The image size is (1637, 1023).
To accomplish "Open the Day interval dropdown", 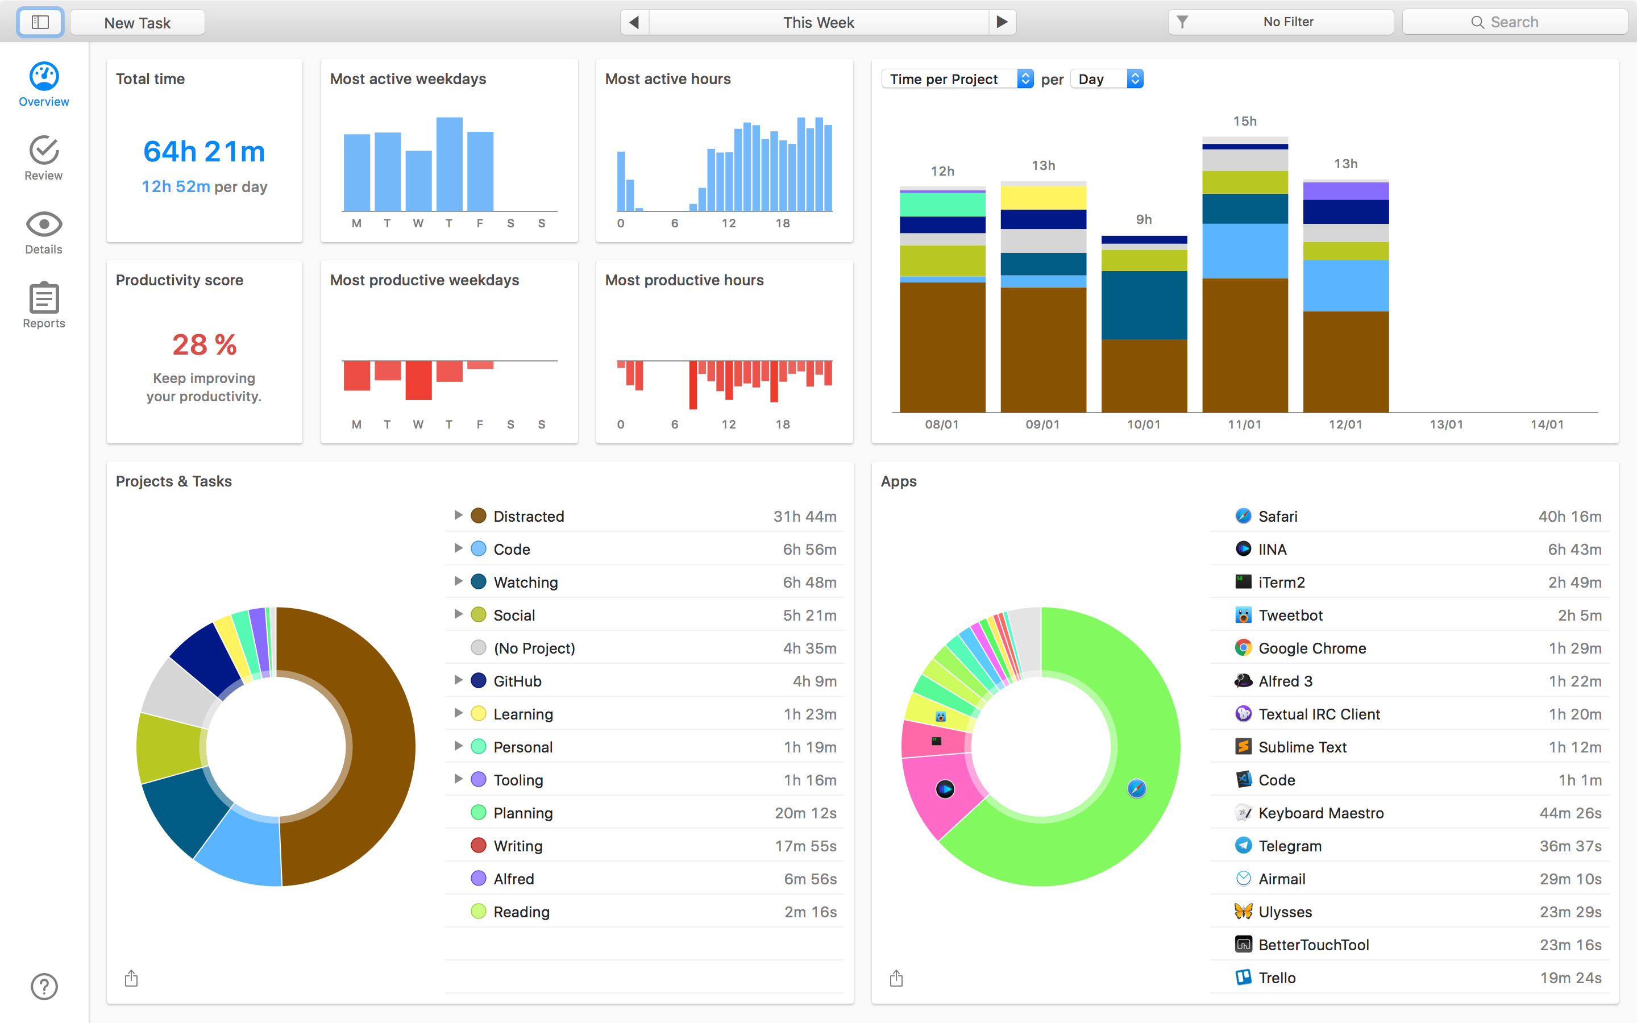I will [1107, 79].
